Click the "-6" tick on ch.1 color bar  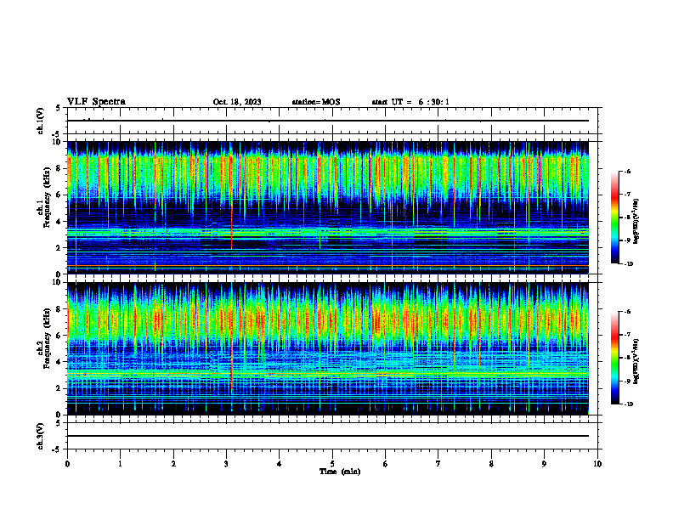coord(627,171)
